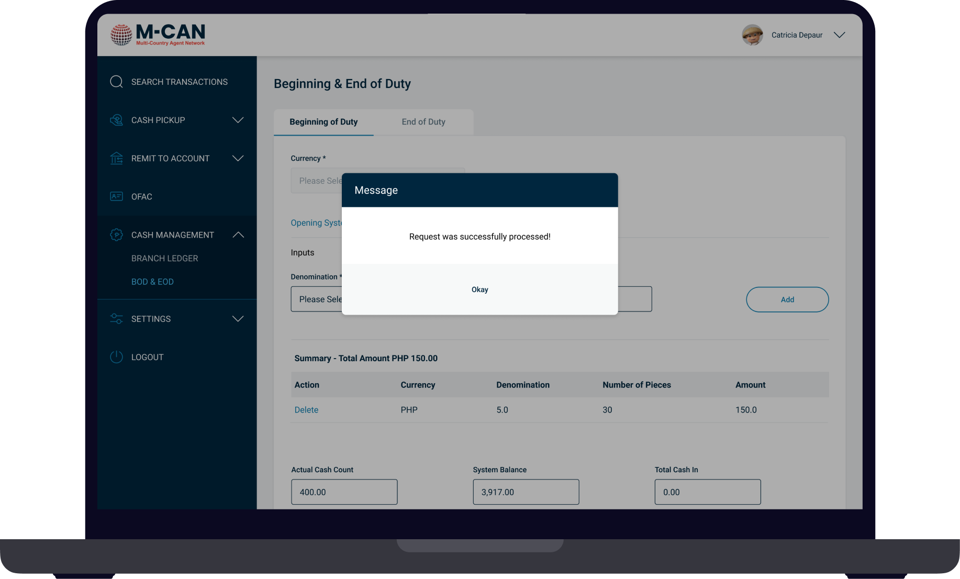
Task: Open the user account dropdown arrow
Action: pyautogui.click(x=839, y=35)
